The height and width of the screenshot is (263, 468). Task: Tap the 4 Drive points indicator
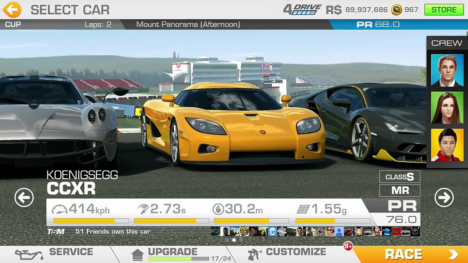point(302,9)
